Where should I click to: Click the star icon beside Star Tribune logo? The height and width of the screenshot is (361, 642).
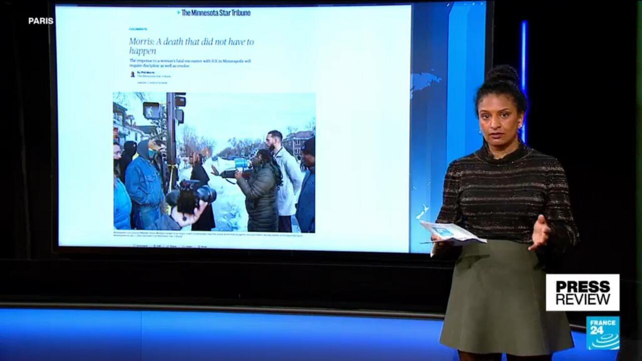pos(178,13)
